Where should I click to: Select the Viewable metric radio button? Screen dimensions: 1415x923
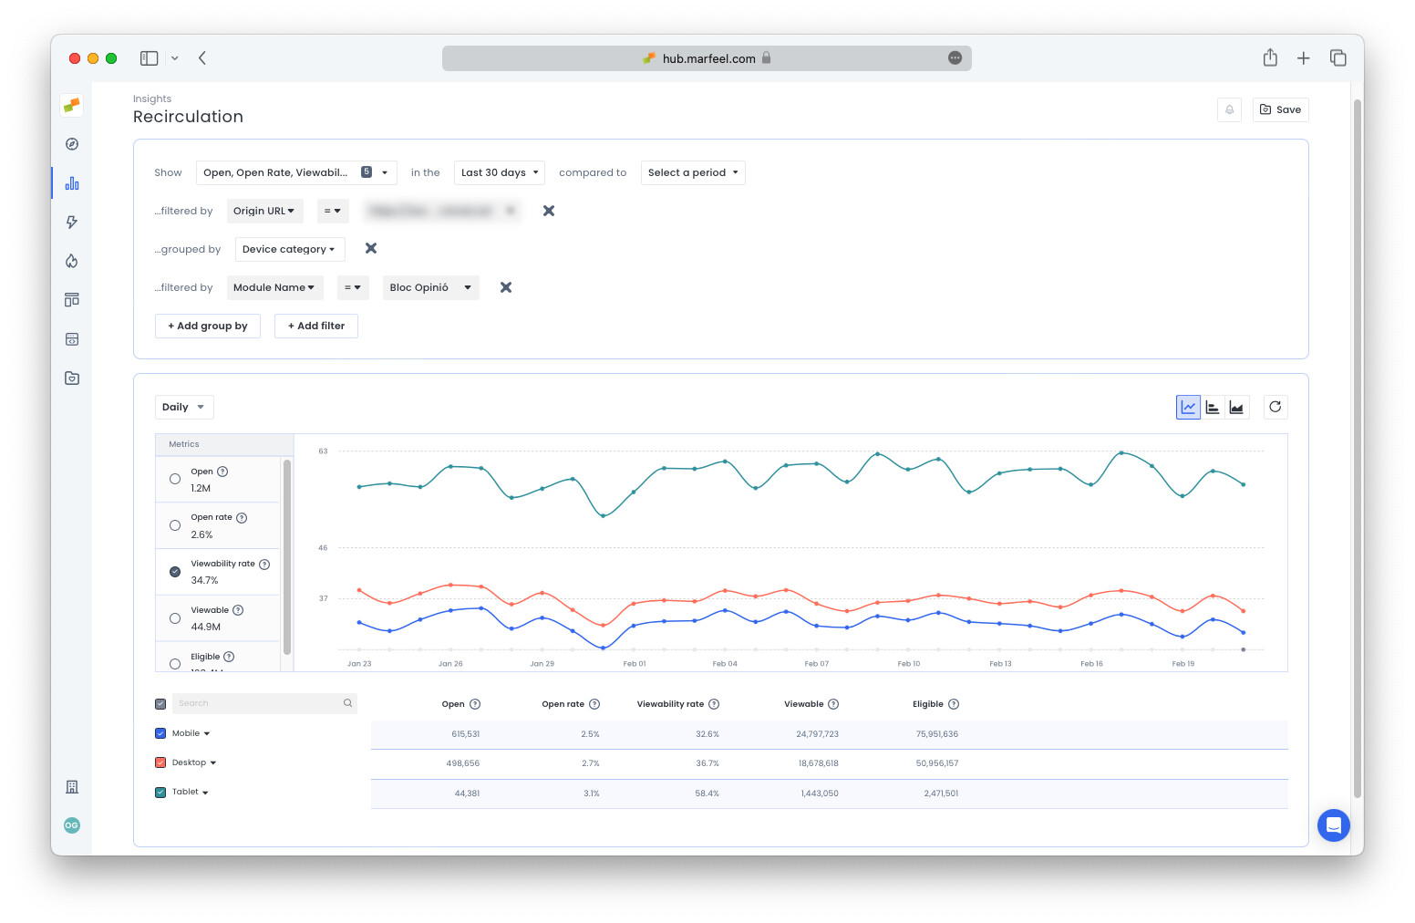(x=175, y=618)
